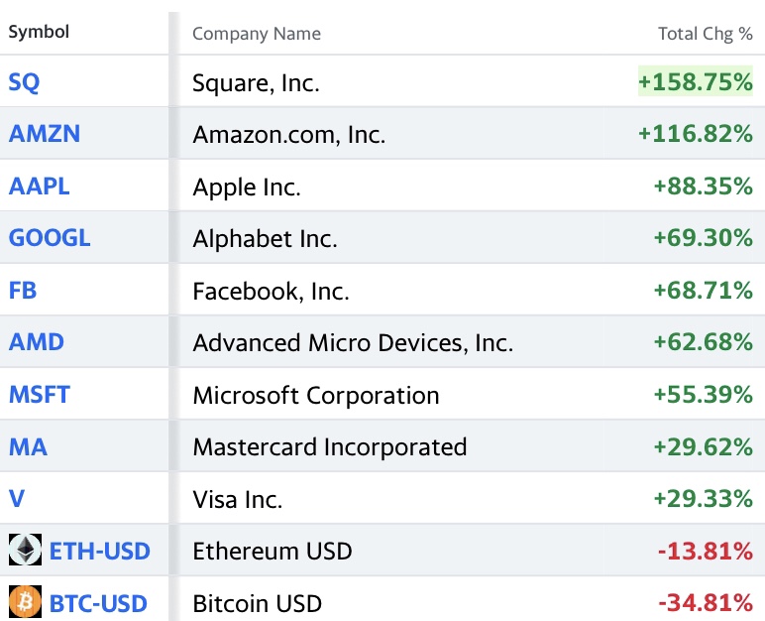Click the V symbol link

pyautogui.click(x=17, y=499)
